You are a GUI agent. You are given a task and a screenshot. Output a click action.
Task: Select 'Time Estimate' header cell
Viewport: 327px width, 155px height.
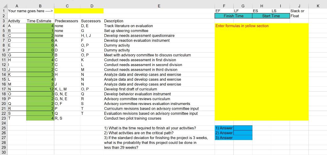[x=40, y=21]
